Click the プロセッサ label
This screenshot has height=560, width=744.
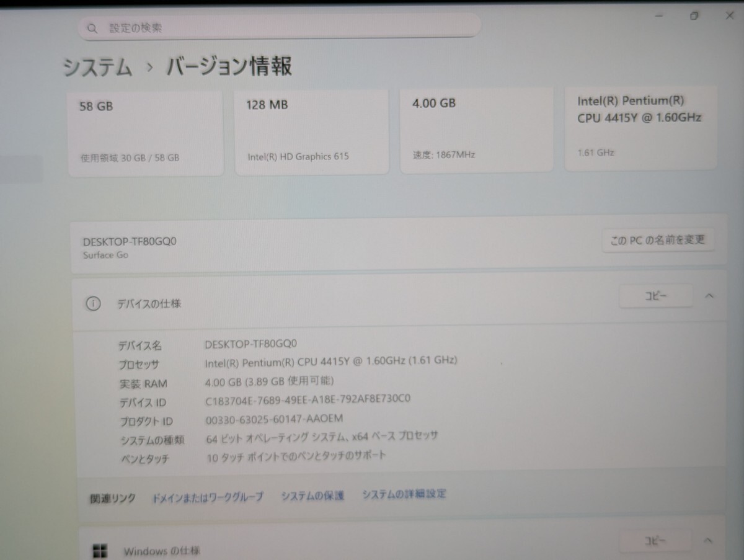[x=139, y=365]
